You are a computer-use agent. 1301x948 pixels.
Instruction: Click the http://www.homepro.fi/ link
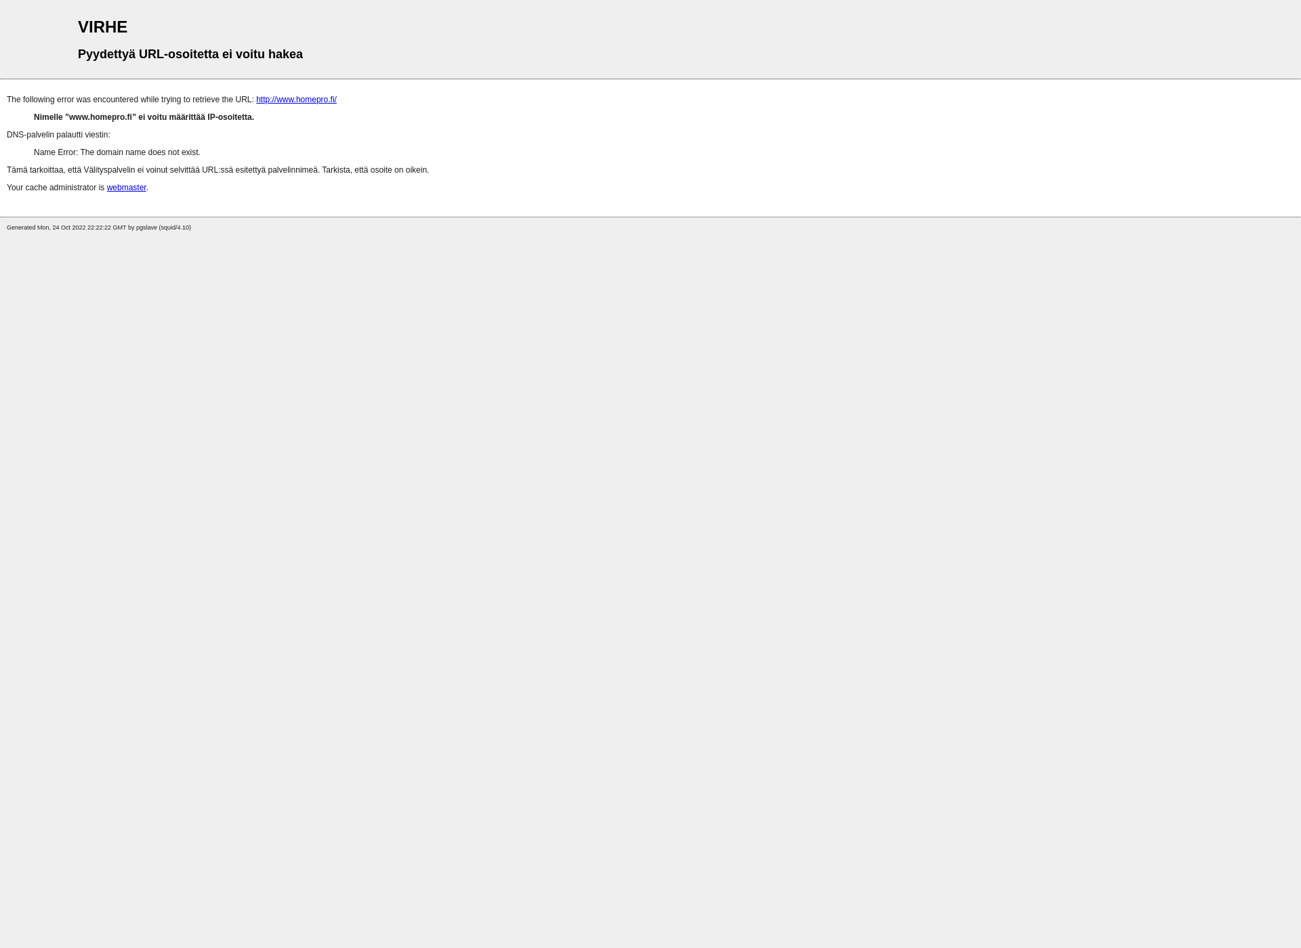tap(296, 99)
